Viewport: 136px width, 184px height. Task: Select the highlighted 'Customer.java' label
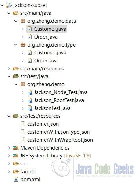pyautogui.click(x=50, y=29)
